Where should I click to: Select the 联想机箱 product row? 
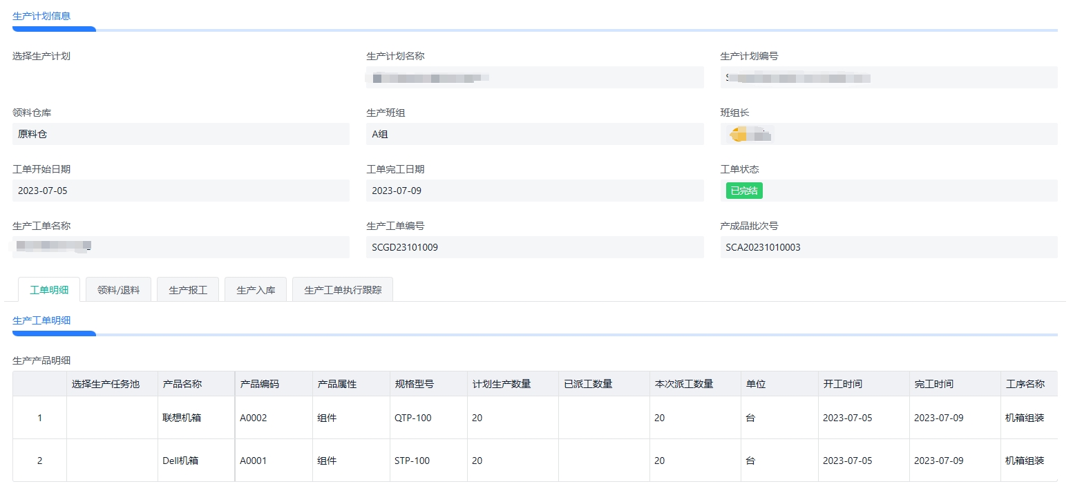182,418
